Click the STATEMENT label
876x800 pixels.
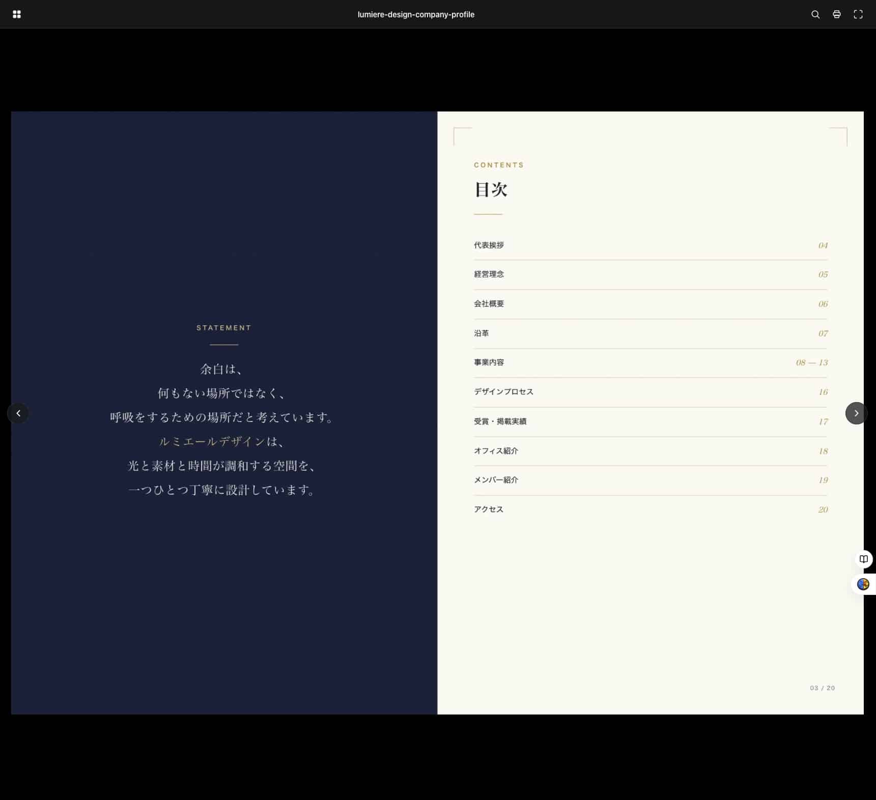coord(224,328)
